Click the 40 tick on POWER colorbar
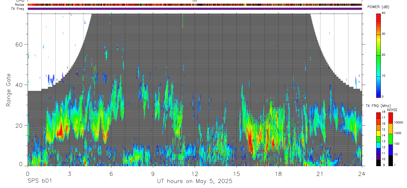The image size is (407, 188). (384, 13)
